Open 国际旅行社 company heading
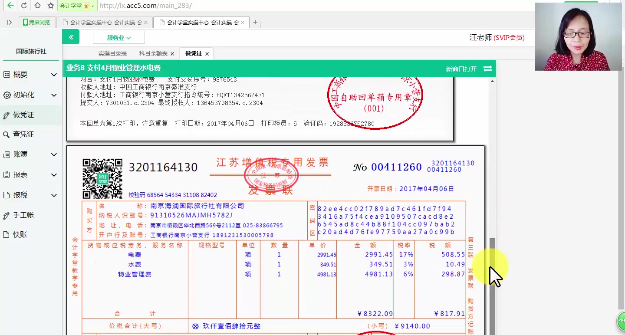This screenshot has width=625, height=335. pyautogui.click(x=31, y=51)
